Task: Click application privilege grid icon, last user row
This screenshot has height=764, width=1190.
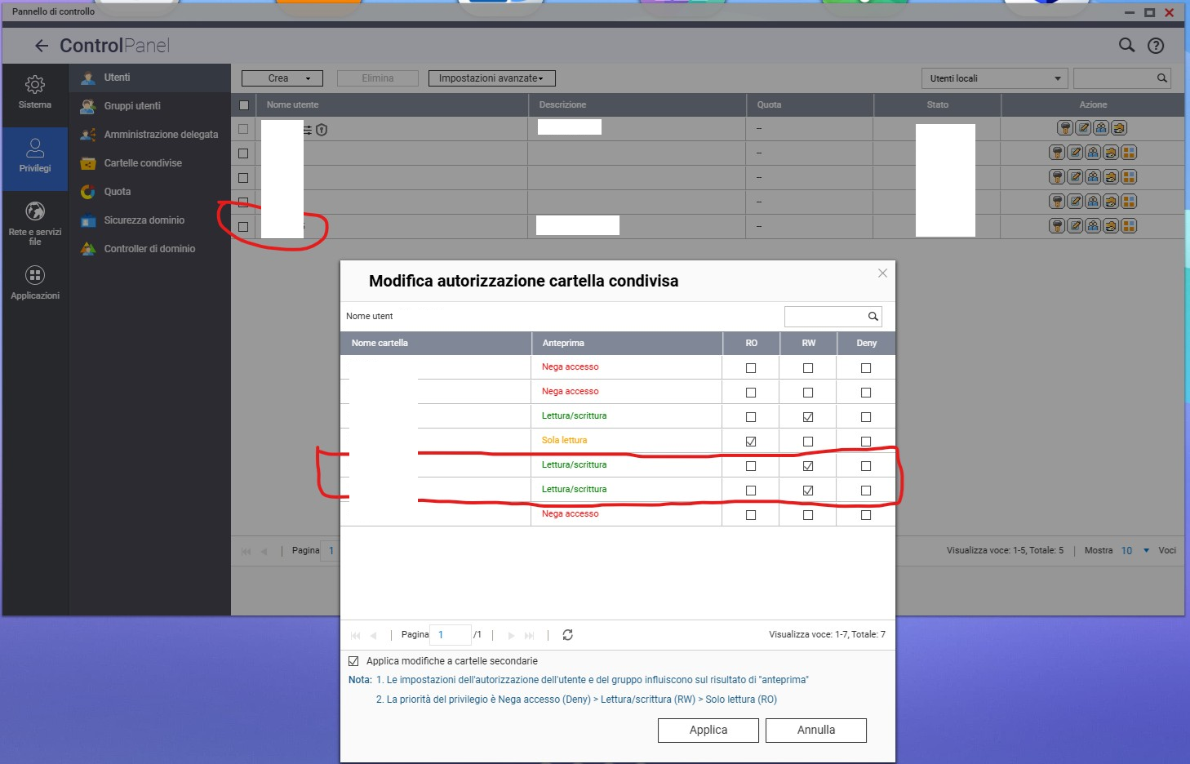Action: click(1129, 226)
